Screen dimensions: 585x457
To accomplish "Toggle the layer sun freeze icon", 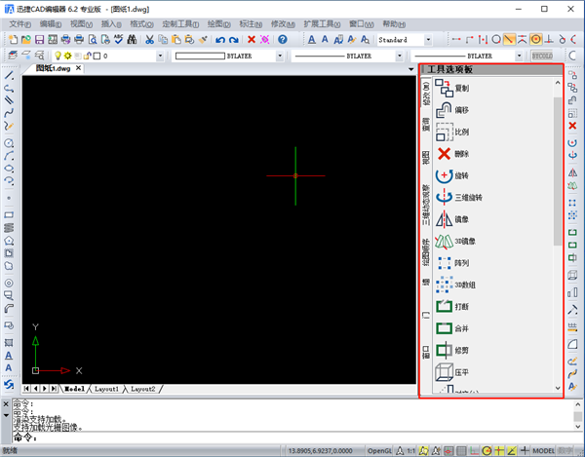I will [67, 56].
